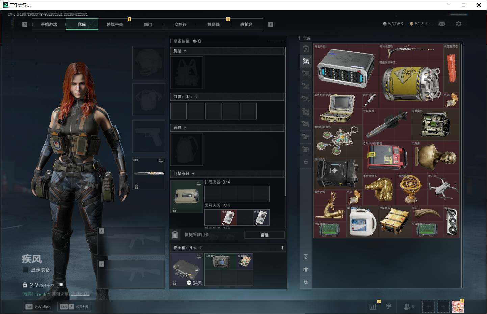
Task: Select the 本地特色首饰 item
Action: [338, 141]
